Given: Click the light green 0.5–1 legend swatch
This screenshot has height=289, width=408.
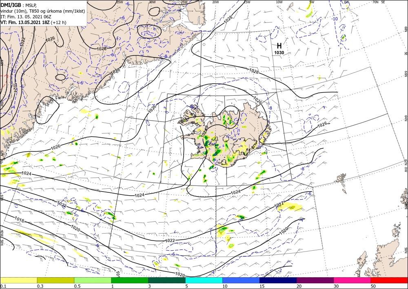Looking at the screenshot, I should [x=93, y=280].
